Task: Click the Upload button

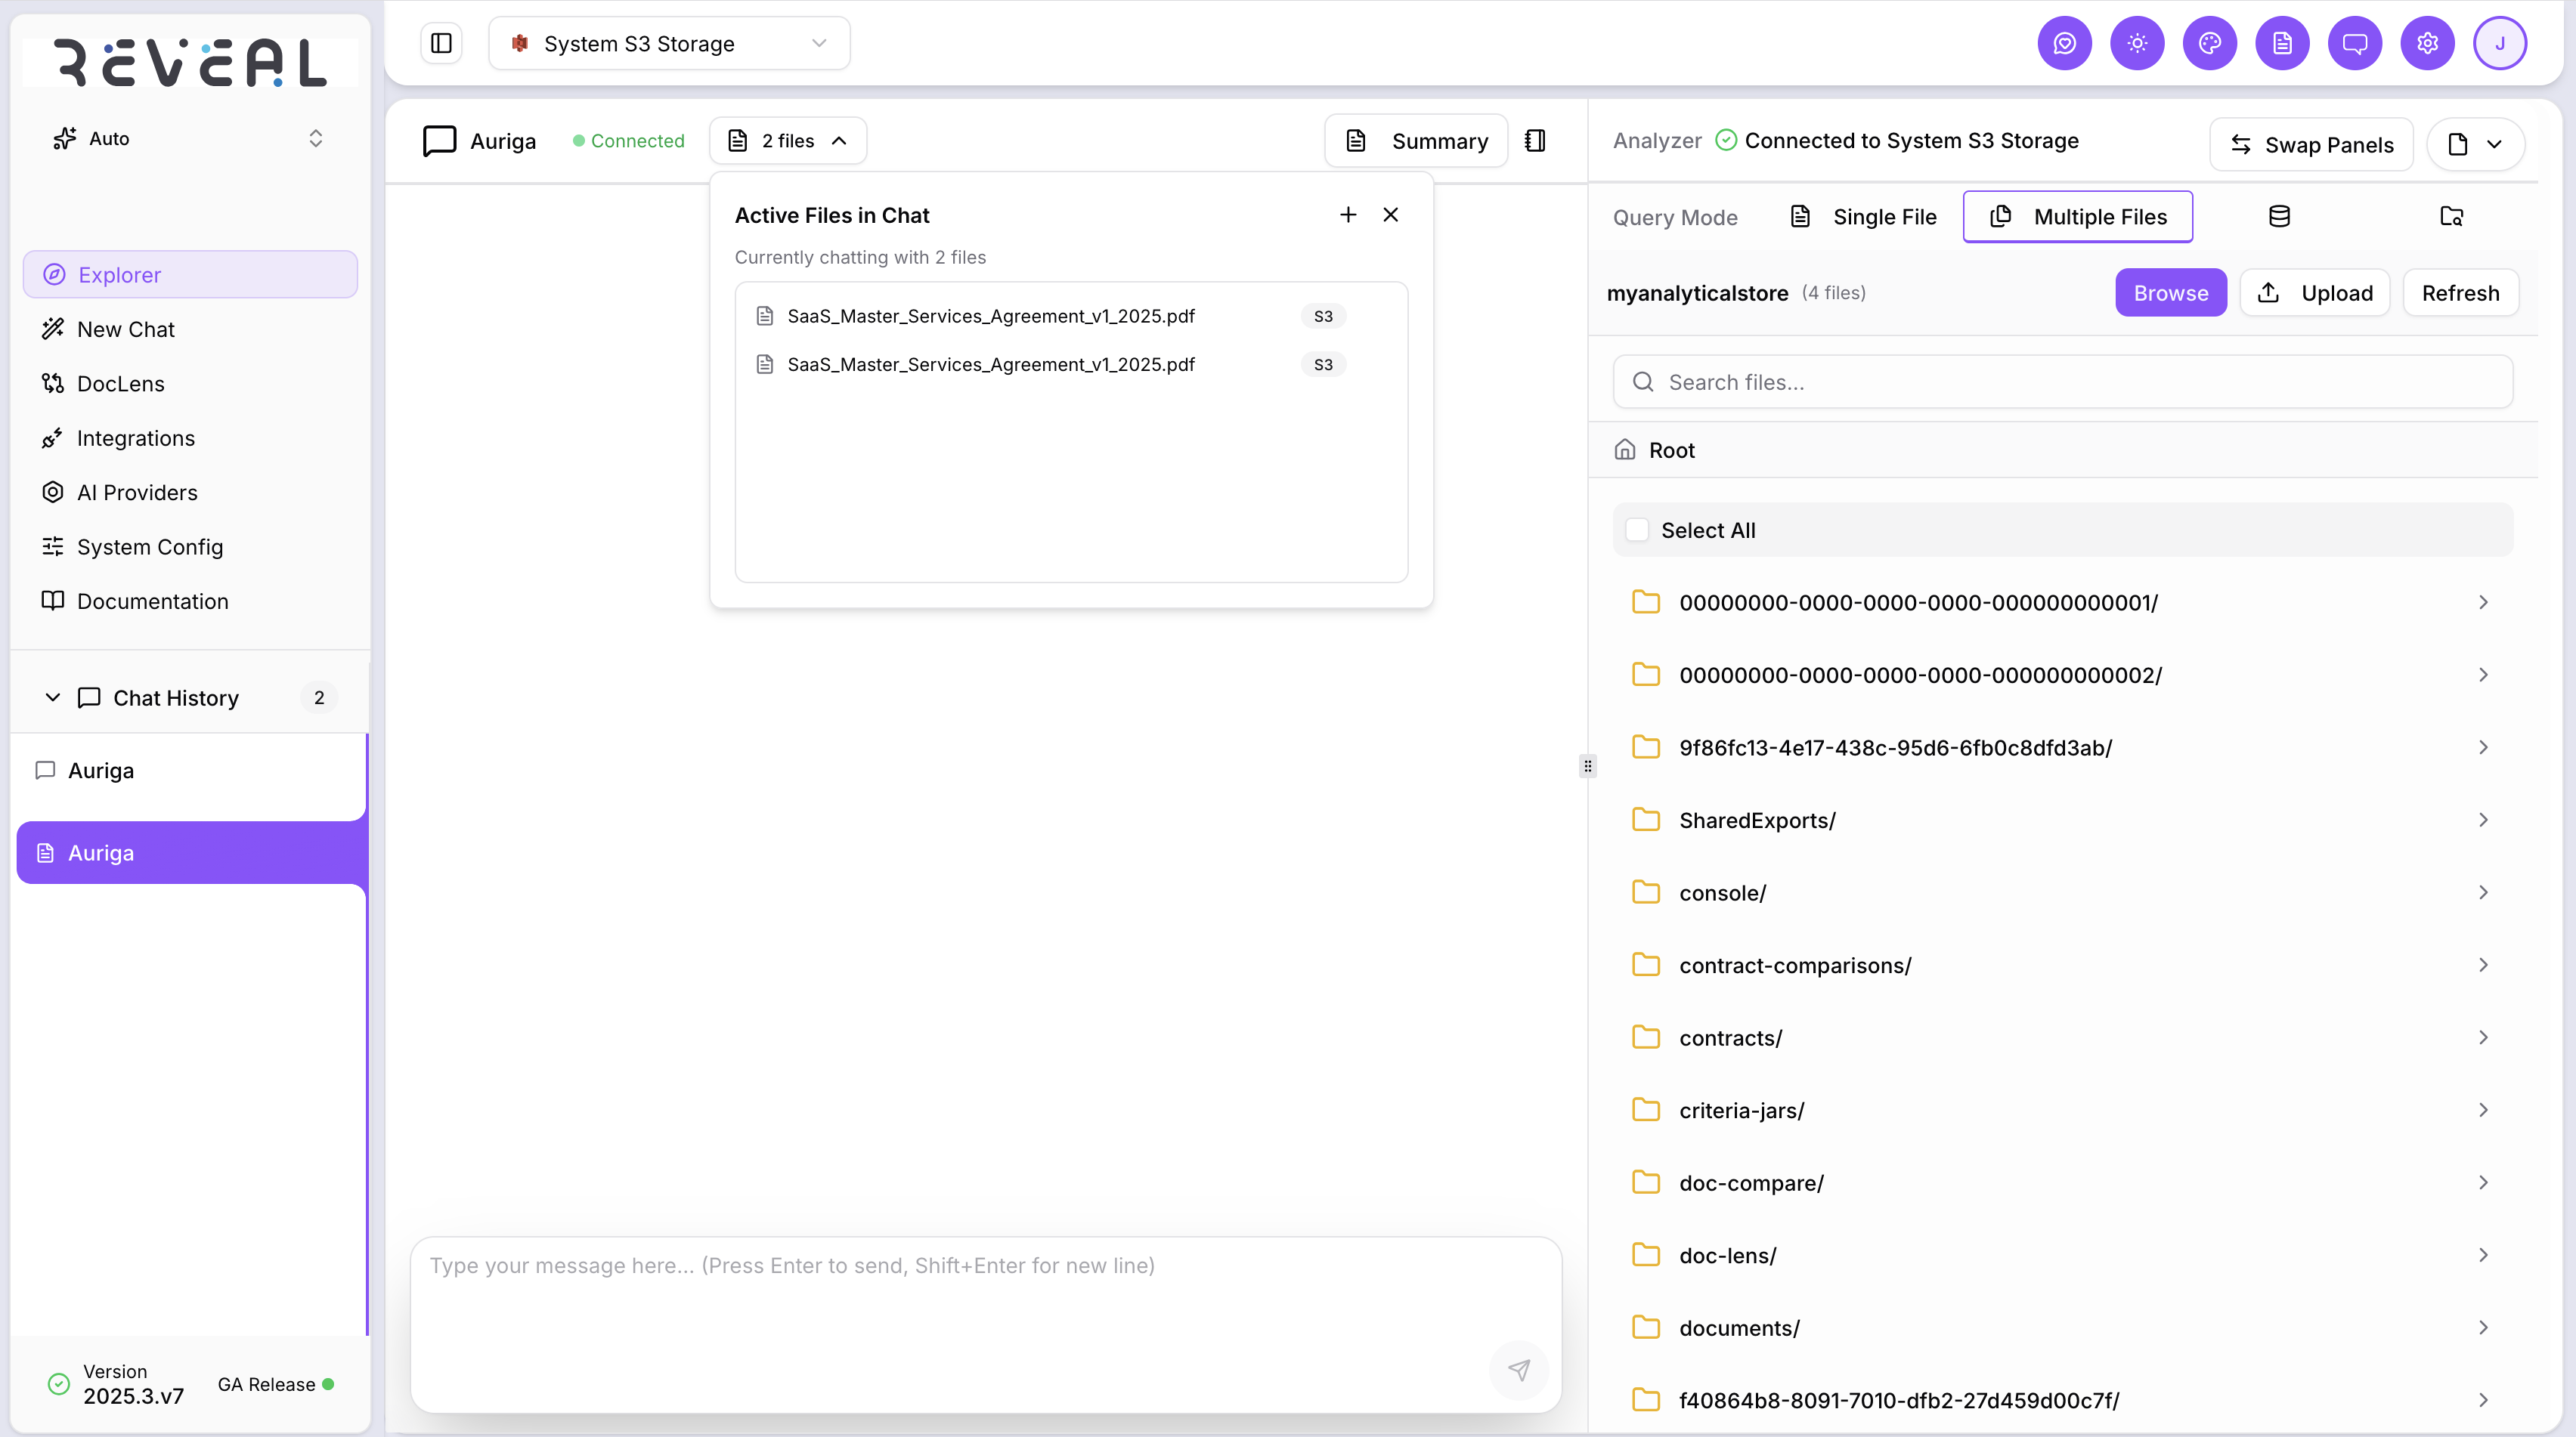Action: point(2315,293)
